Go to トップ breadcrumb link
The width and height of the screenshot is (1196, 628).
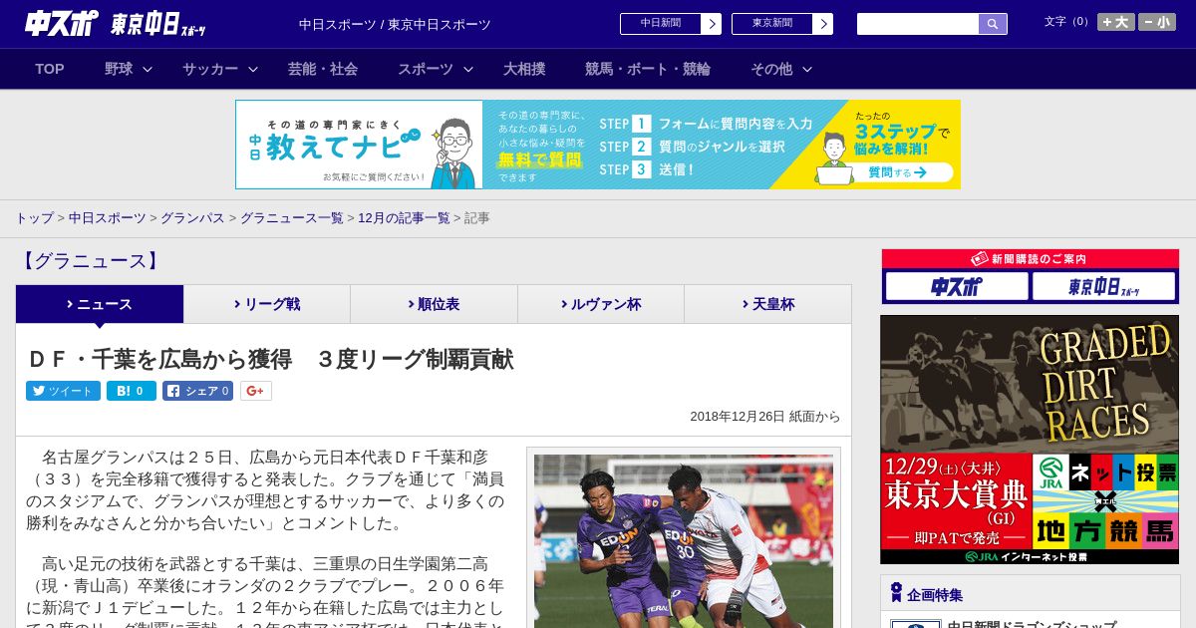coord(34,218)
